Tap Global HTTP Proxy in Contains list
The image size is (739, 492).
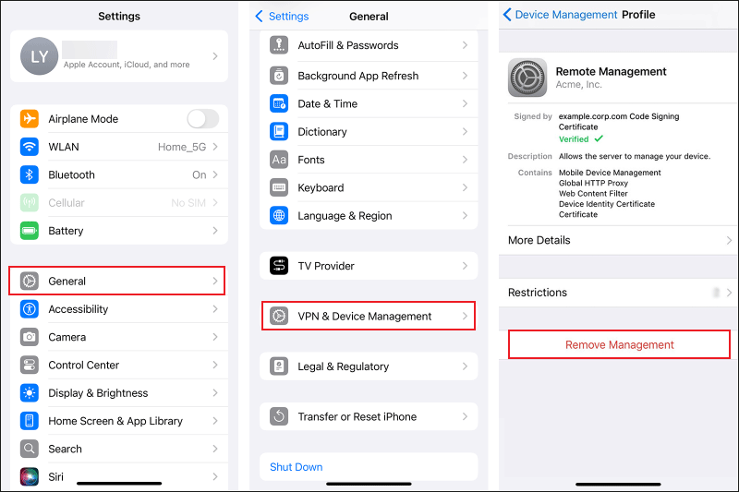coord(593,183)
